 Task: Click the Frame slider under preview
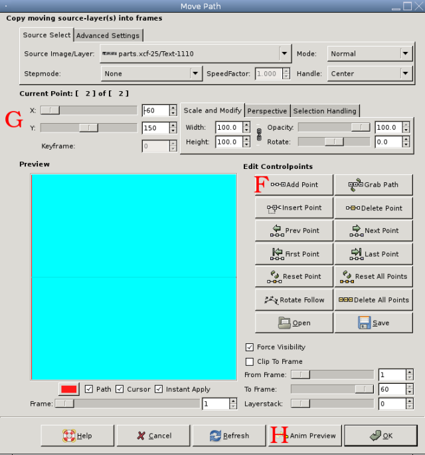click(127, 404)
